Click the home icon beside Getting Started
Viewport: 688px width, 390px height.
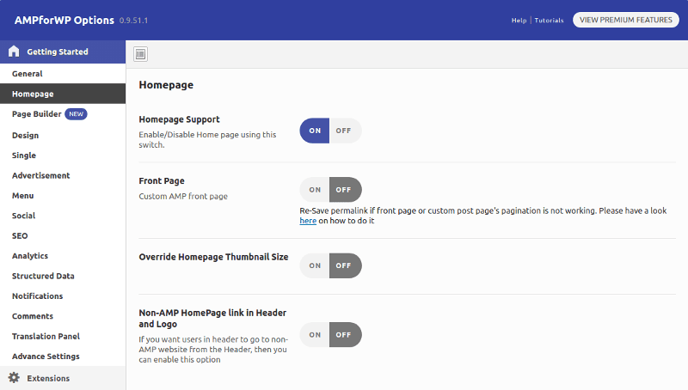click(14, 52)
